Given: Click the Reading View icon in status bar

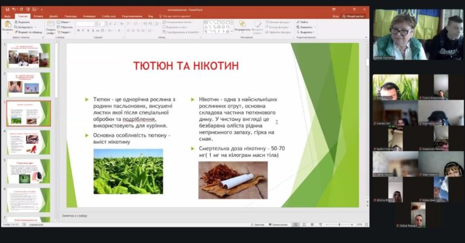Looking at the screenshot, I should [x=312, y=225].
